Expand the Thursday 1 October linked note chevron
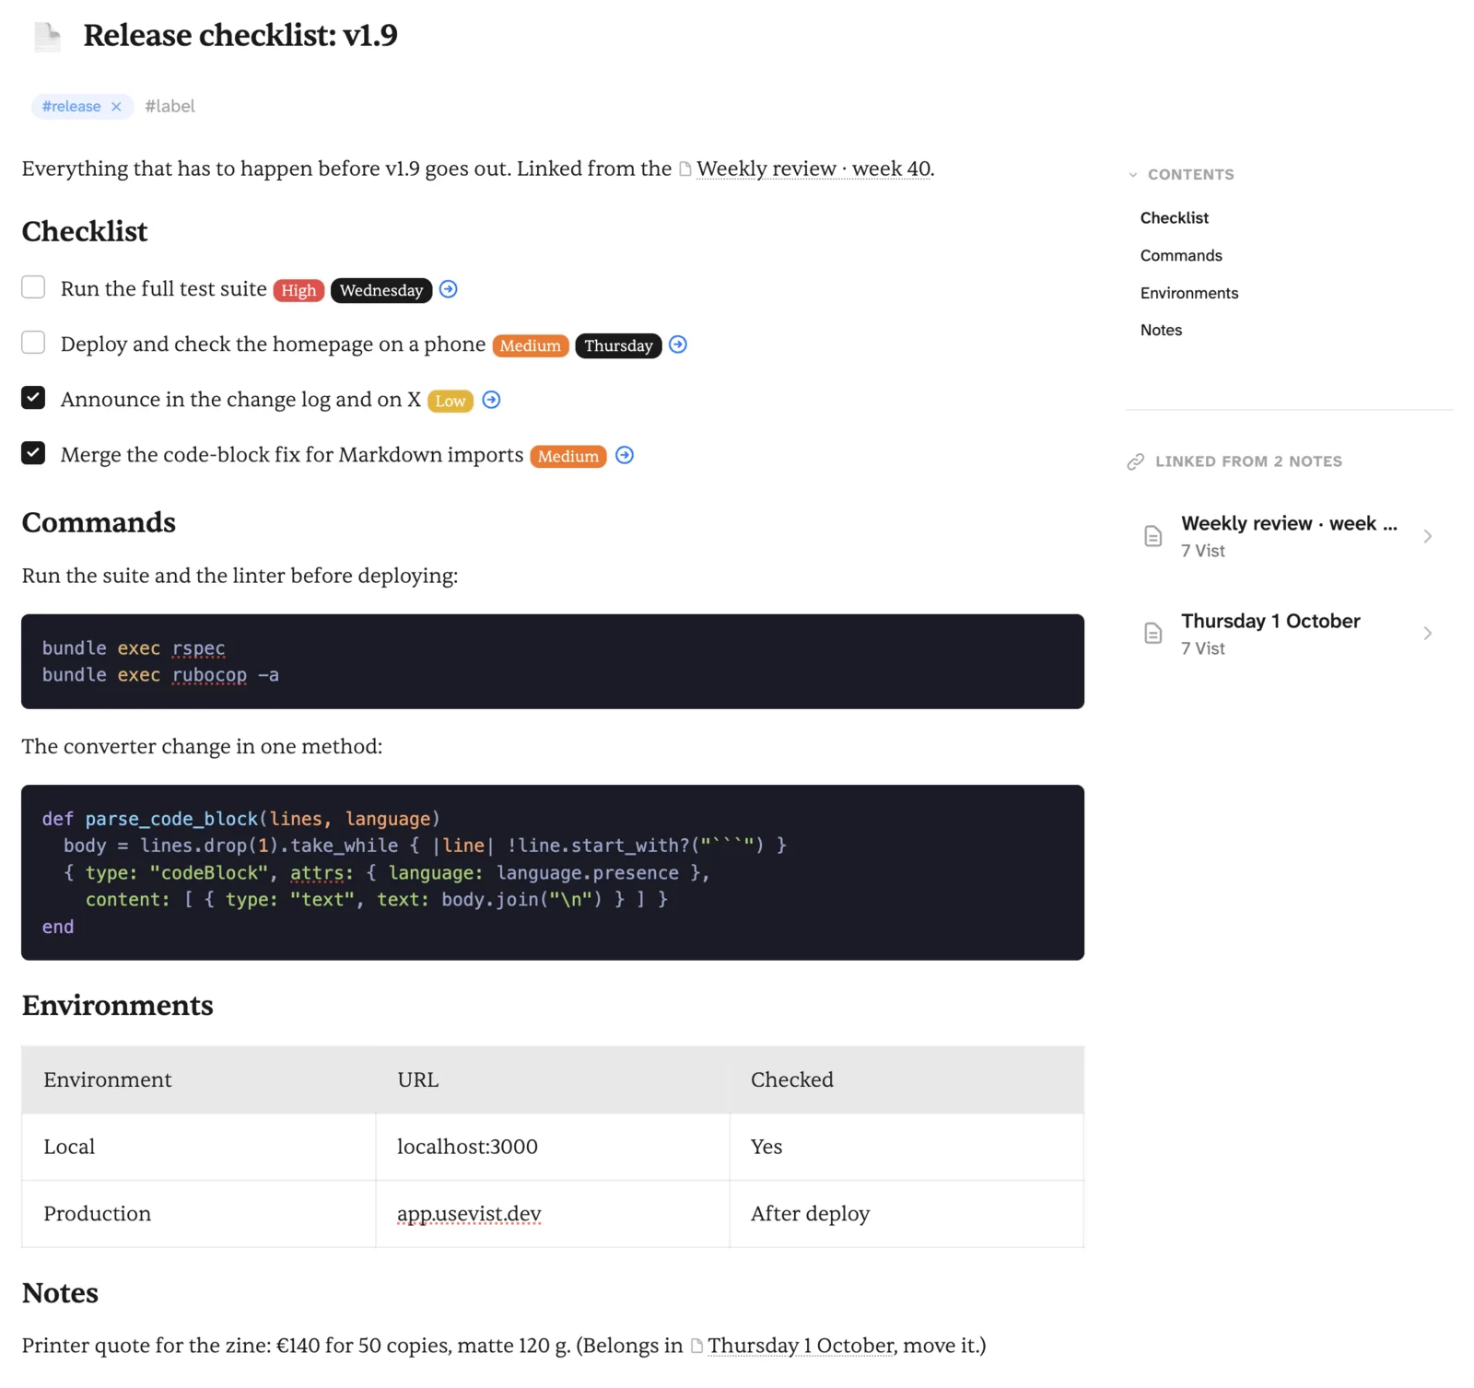The width and height of the screenshot is (1474, 1388). click(1428, 634)
